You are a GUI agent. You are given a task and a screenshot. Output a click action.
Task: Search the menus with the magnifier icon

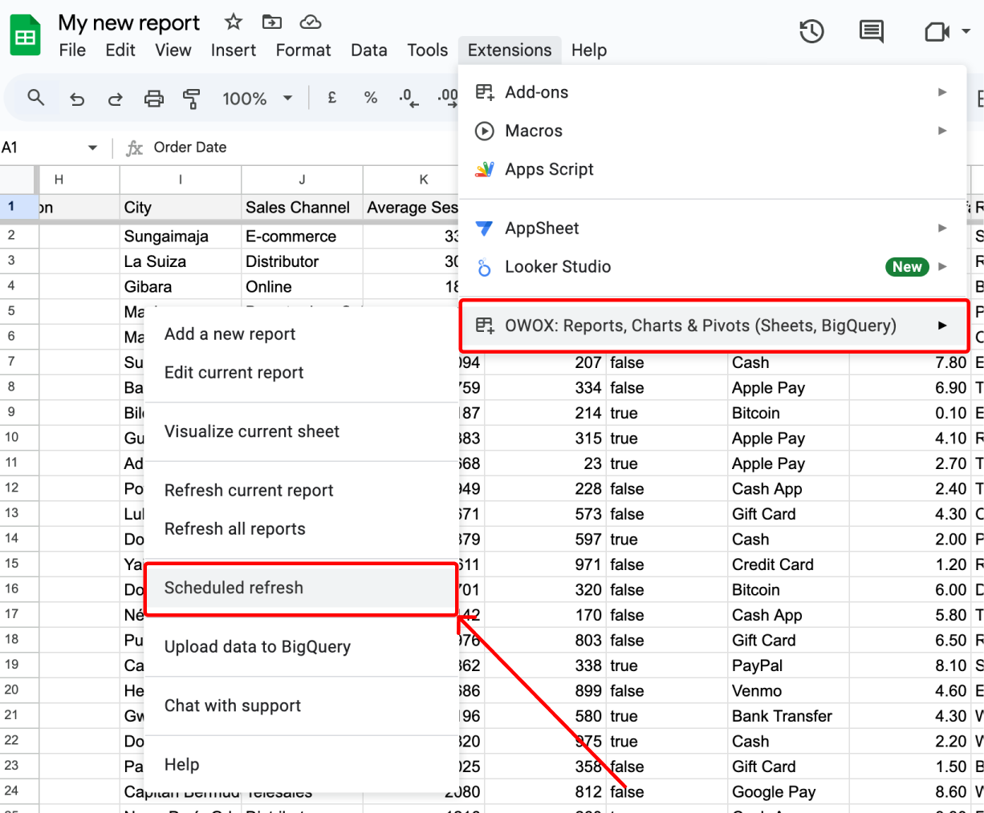(x=35, y=98)
